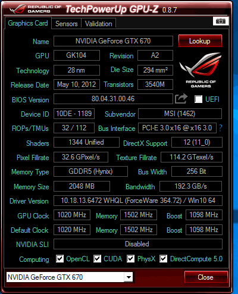Toggle the CUDA checkbox

tap(97, 259)
